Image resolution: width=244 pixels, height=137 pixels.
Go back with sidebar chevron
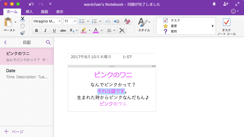click(x=5, y=42)
